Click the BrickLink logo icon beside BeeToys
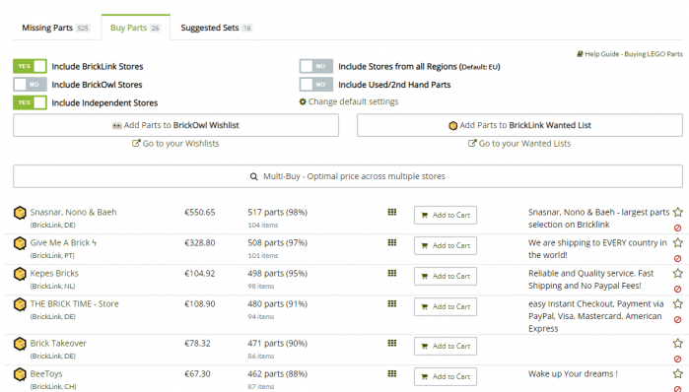The image size is (689, 392). click(20, 374)
